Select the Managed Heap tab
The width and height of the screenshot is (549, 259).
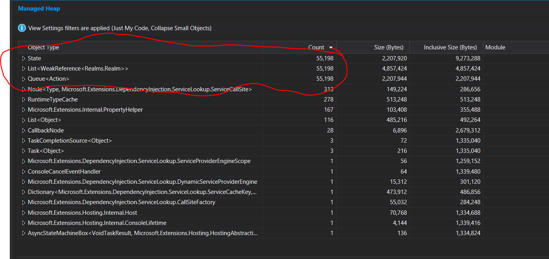click(x=39, y=8)
